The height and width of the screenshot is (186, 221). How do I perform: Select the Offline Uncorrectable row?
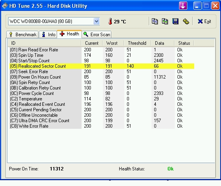pos(102,115)
